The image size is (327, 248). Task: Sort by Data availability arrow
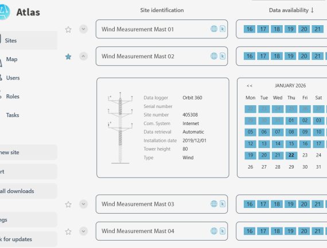point(312,10)
